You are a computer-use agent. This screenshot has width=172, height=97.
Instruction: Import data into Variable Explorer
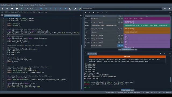pyautogui.click(x=85, y=13)
